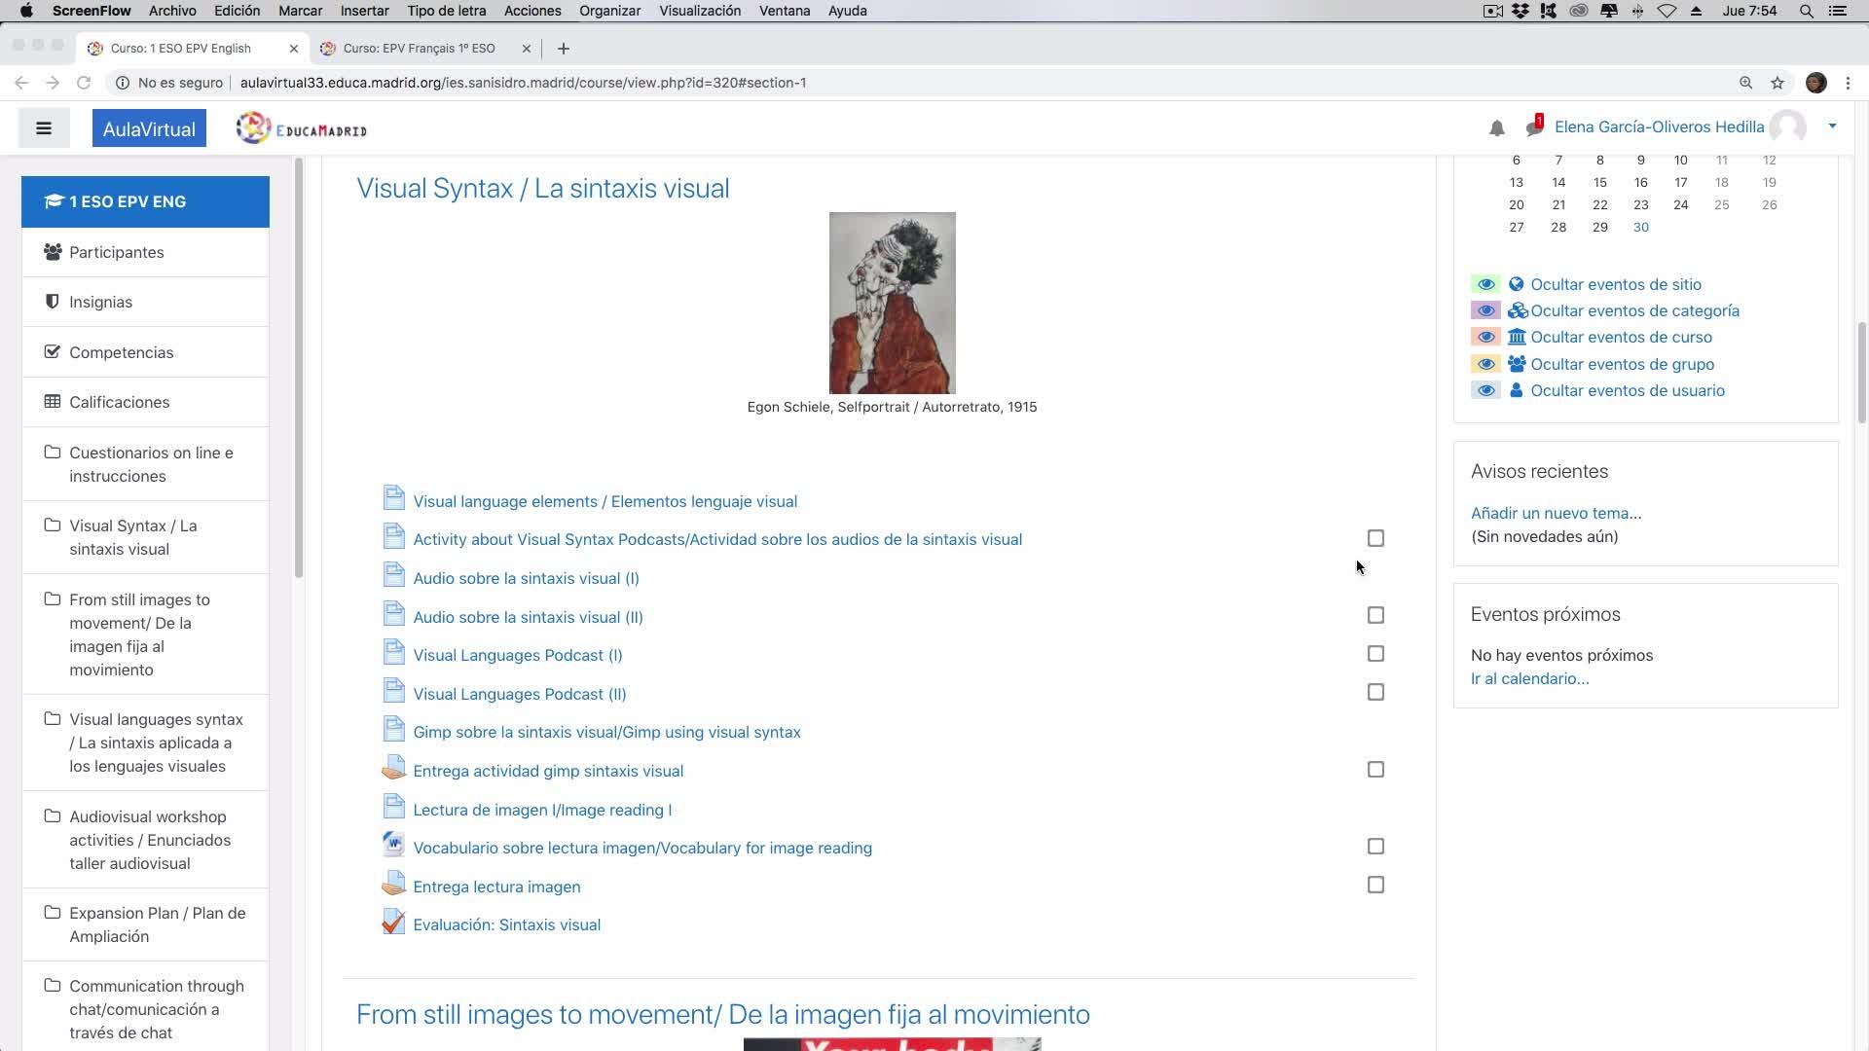Open 'Visual language elements / Elementos lenguaje visual'

coord(605,501)
